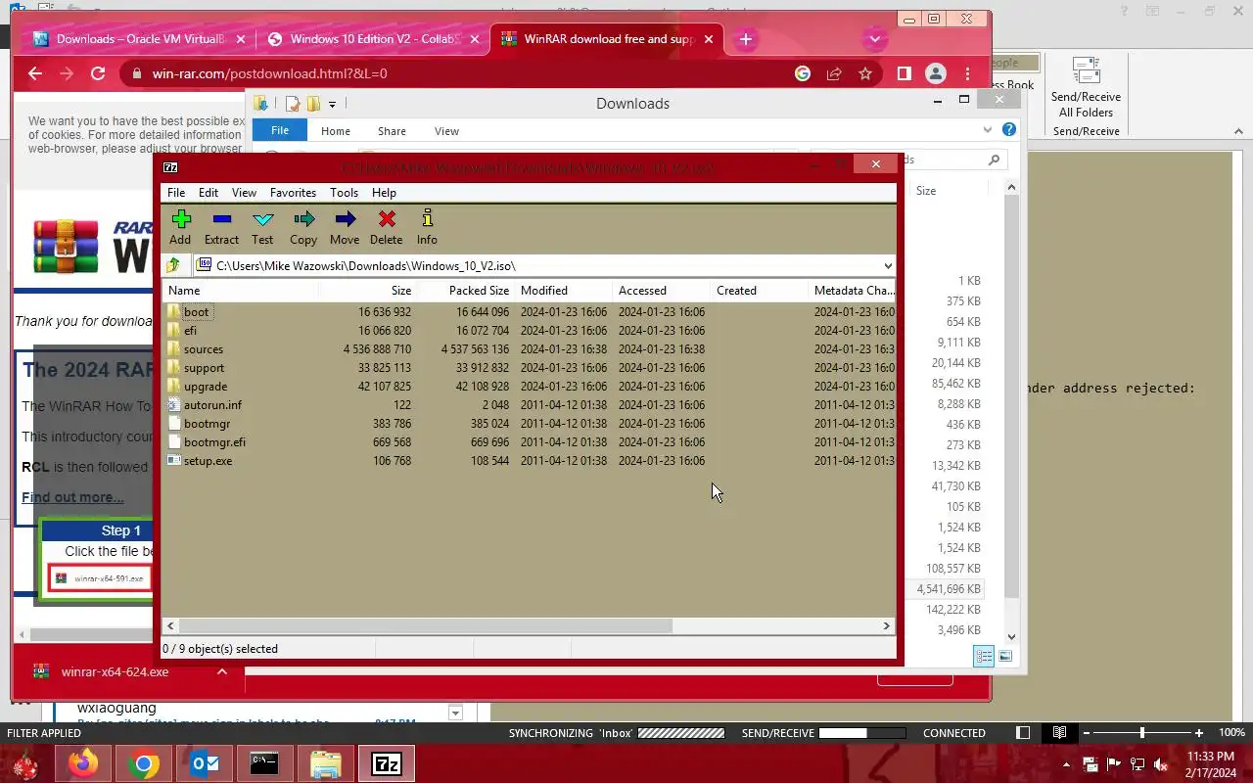The width and height of the screenshot is (1253, 783).
Task: Sort by the Name column header
Action: (240, 291)
